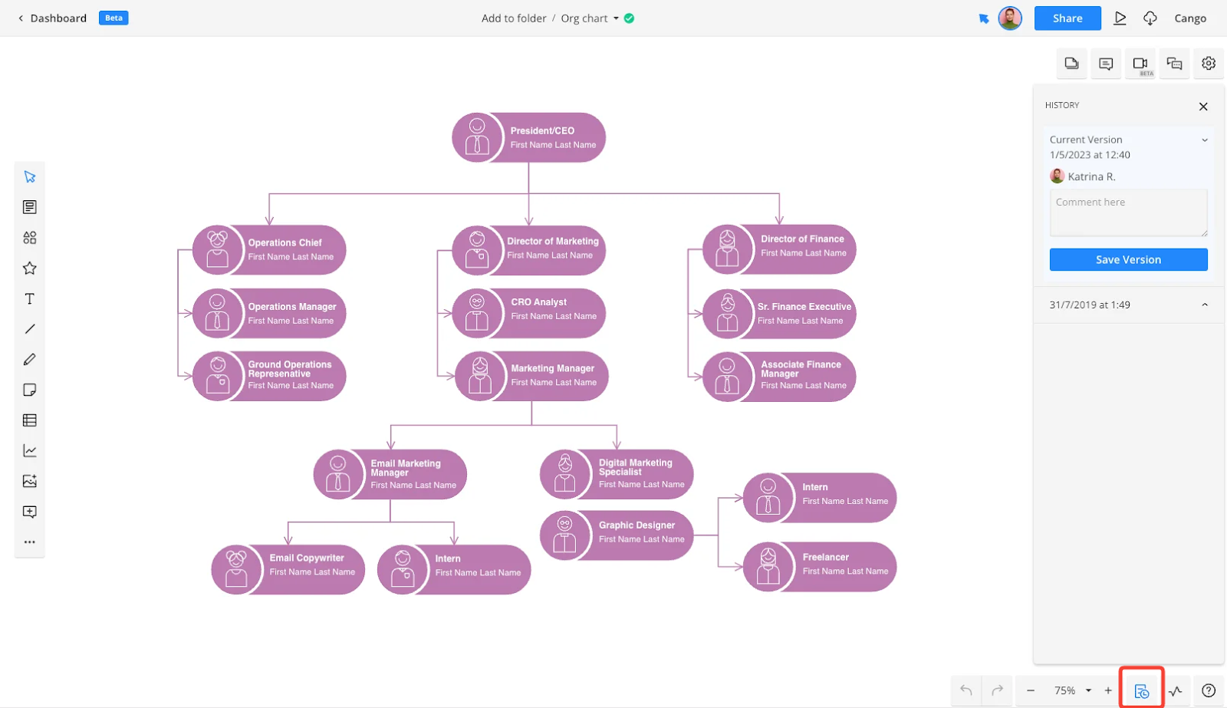1227x708 pixels.
Task: Open workspace settings with the gear icon
Action: [1209, 64]
